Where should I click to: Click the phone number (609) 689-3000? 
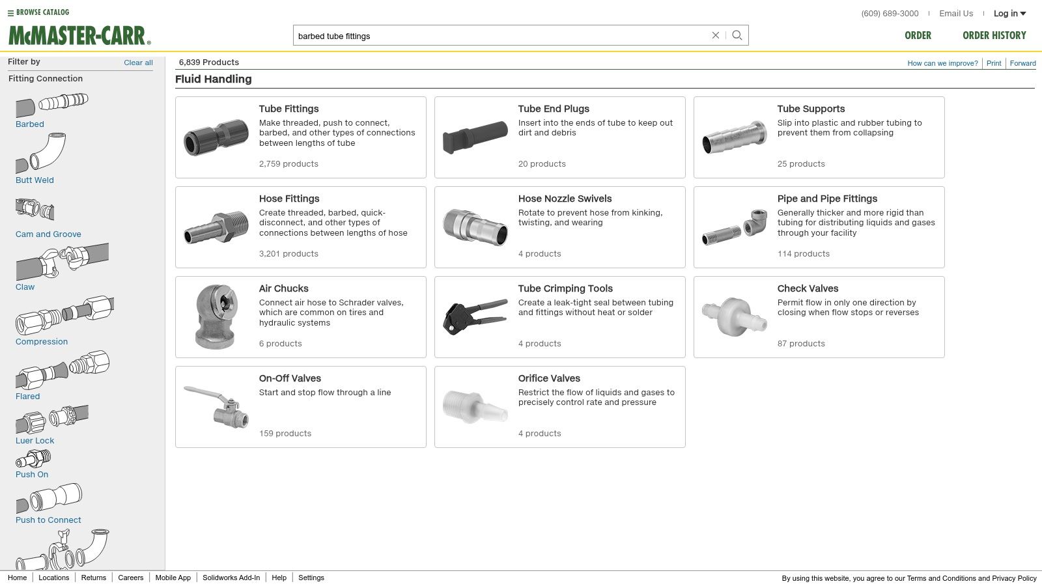[890, 13]
